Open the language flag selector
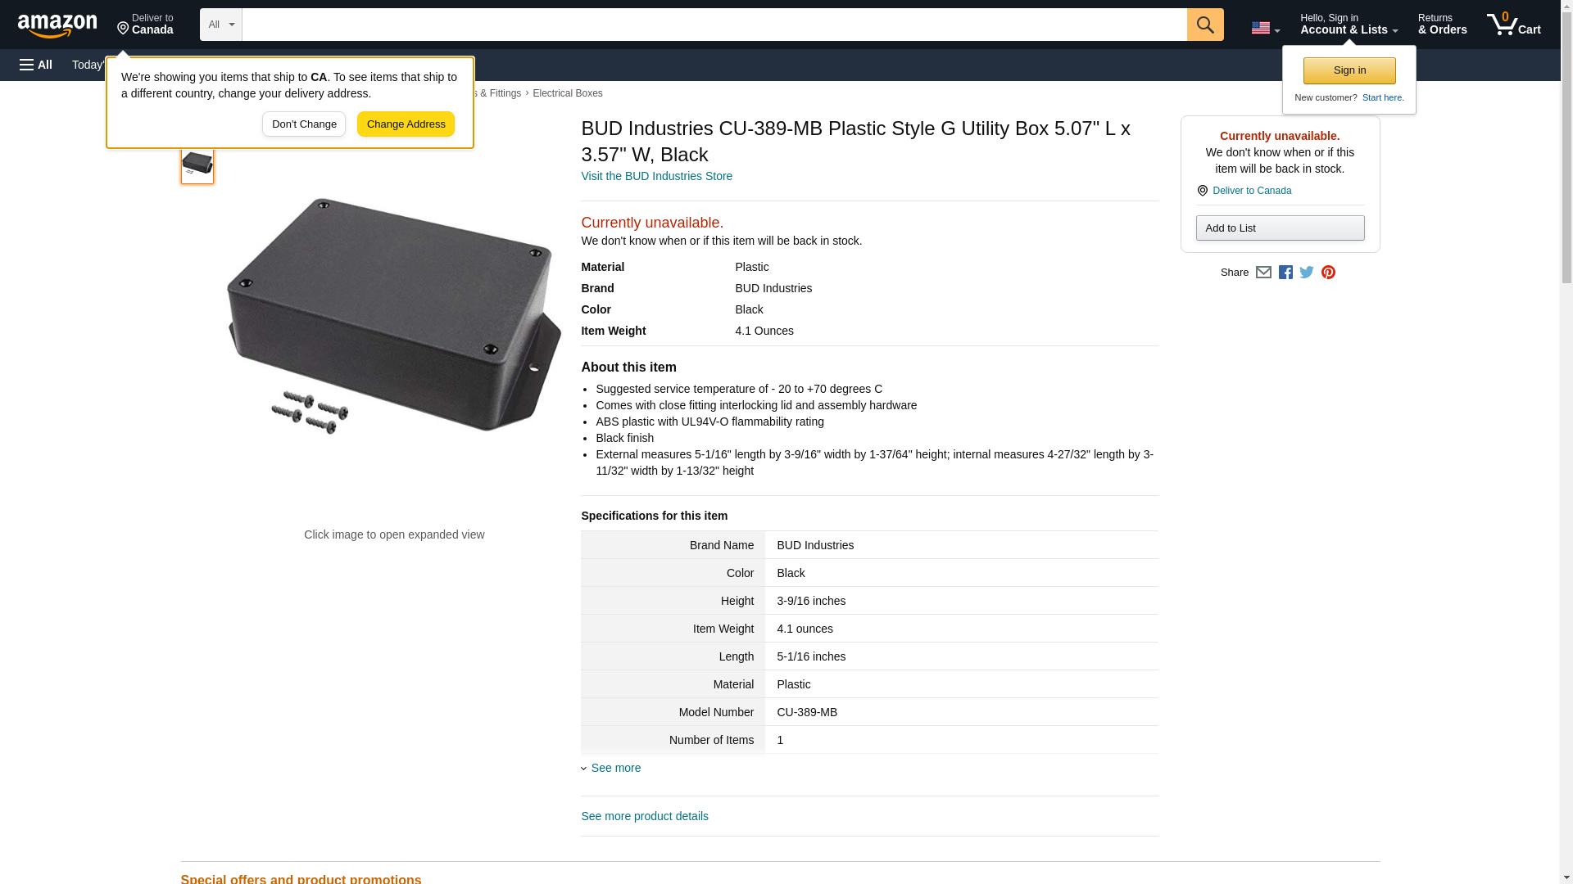 1265,28
